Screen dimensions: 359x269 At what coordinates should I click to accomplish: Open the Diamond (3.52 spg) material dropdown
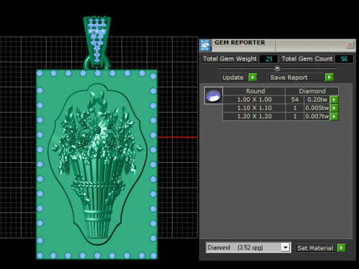click(286, 247)
